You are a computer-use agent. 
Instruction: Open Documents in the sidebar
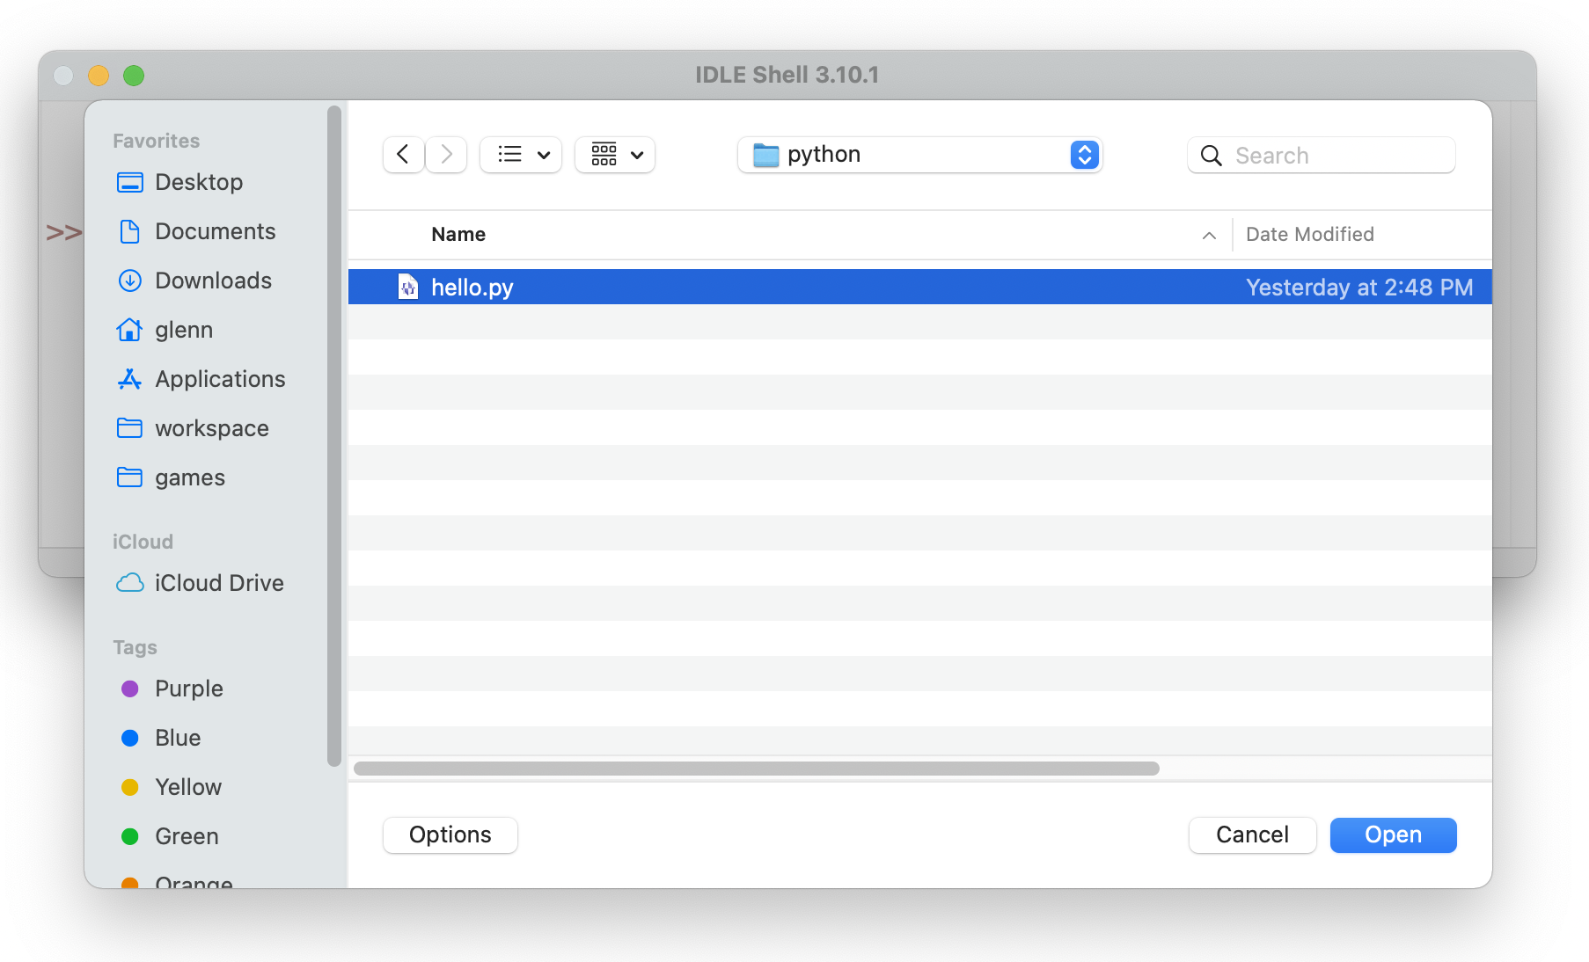215,231
